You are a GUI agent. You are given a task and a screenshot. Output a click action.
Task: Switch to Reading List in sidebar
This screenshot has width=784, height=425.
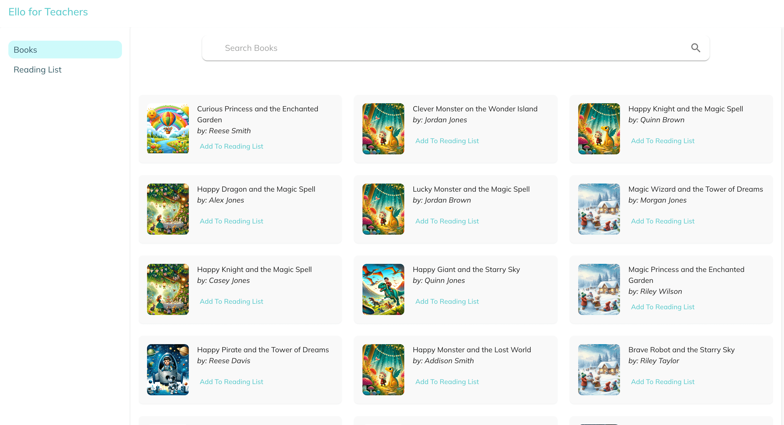pos(37,70)
